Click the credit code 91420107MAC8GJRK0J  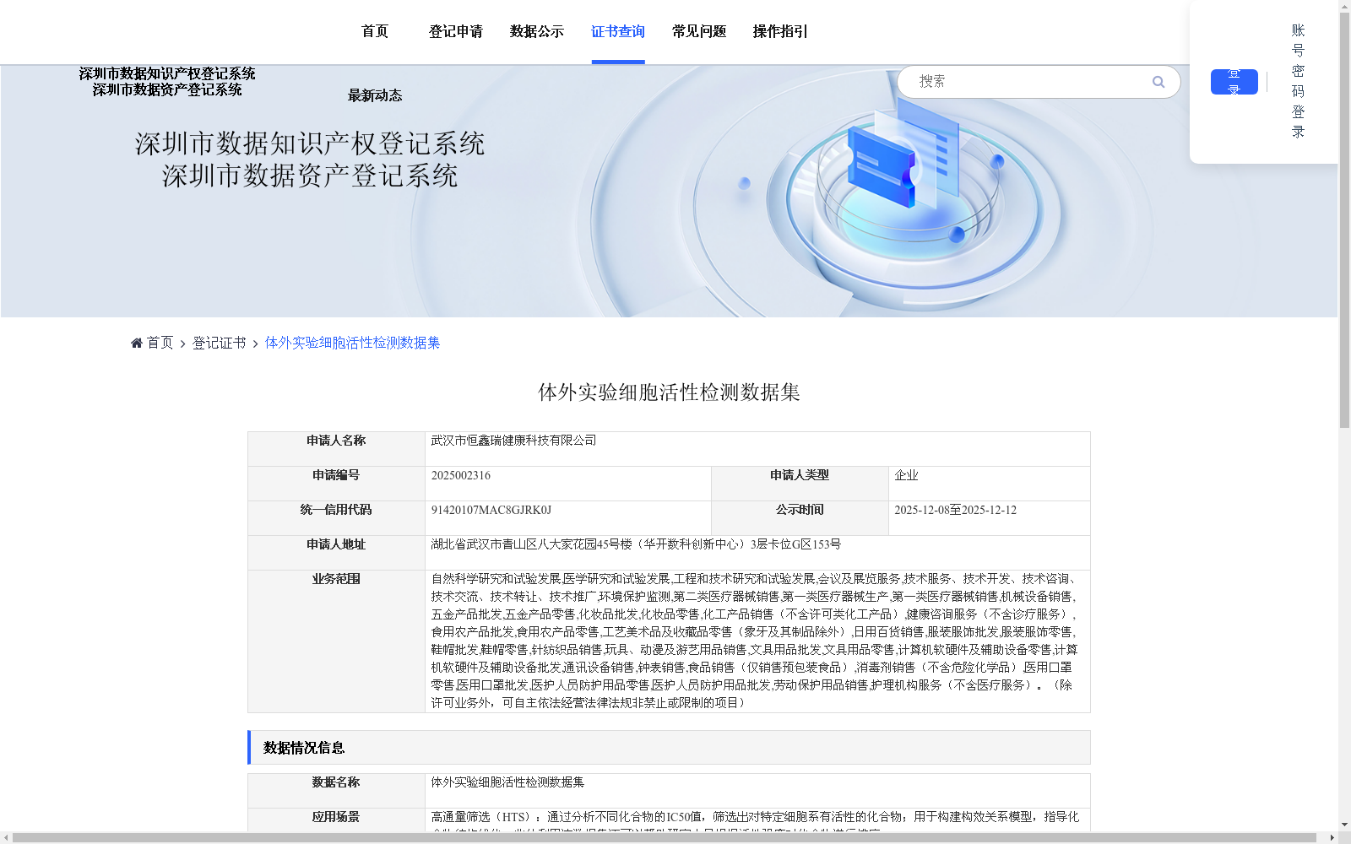(x=491, y=510)
